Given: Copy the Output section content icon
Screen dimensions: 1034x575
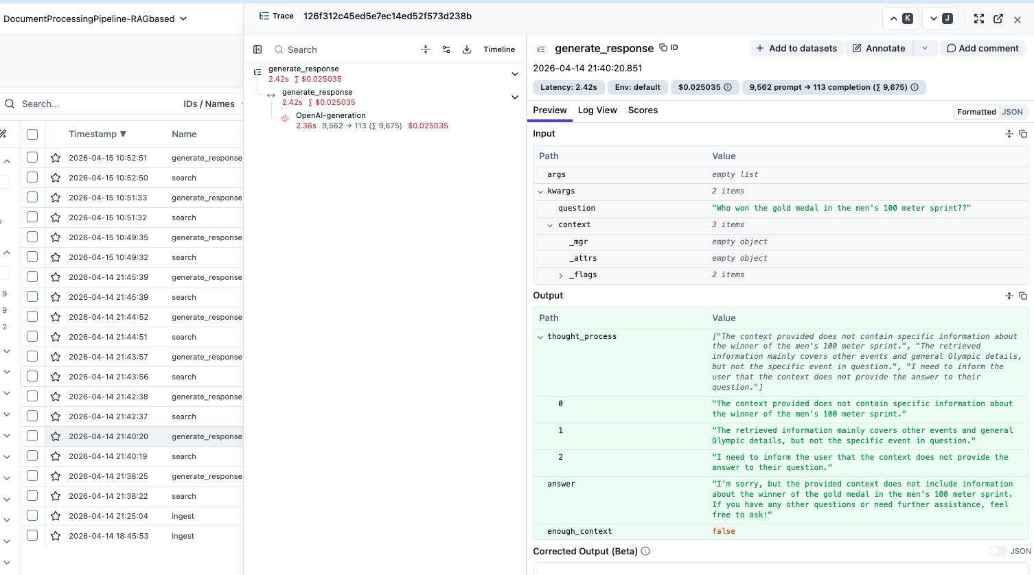Looking at the screenshot, I should click(x=1023, y=296).
